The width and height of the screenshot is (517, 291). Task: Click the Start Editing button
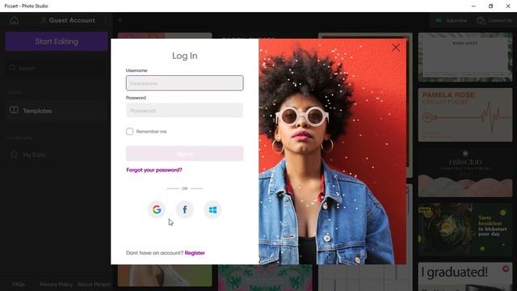[57, 41]
